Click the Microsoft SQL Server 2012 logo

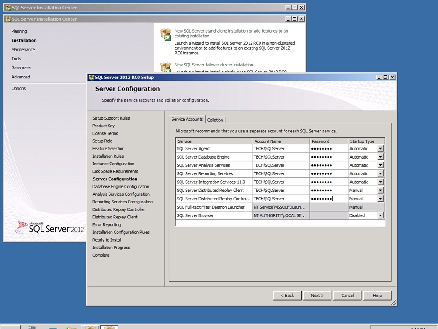pyautogui.click(x=50, y=227)
